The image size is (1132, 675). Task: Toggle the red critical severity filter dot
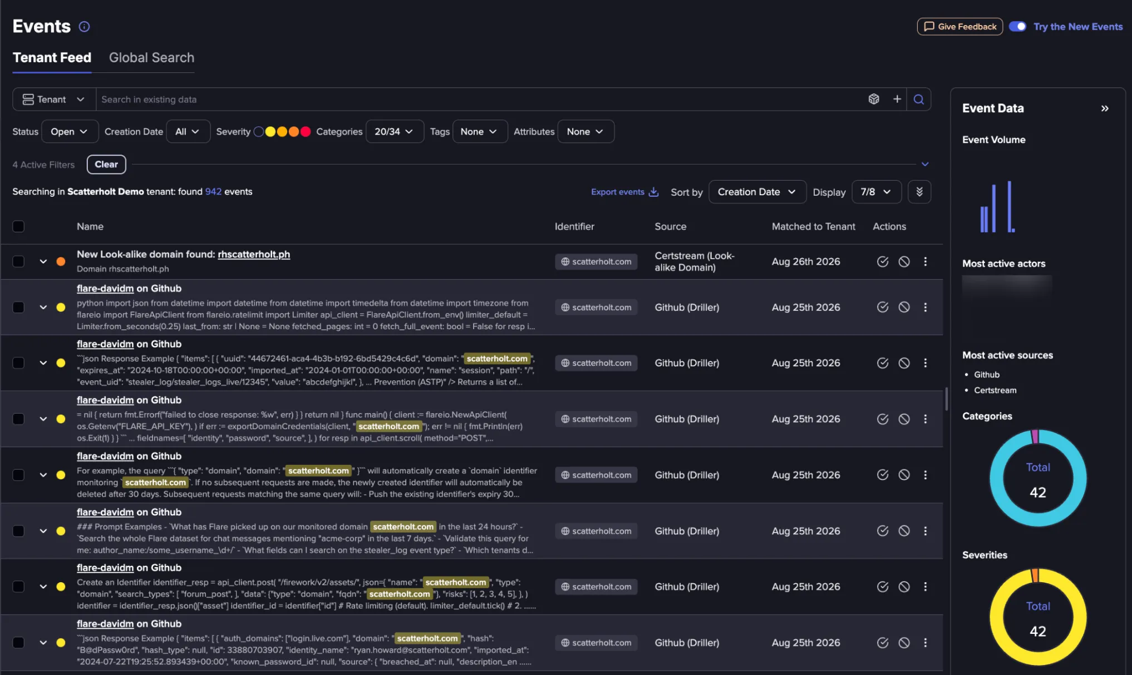[306, 132]
